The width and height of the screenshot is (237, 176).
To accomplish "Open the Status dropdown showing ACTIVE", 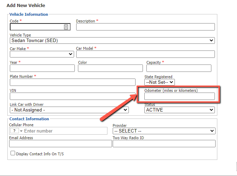I will coord(179,110).
